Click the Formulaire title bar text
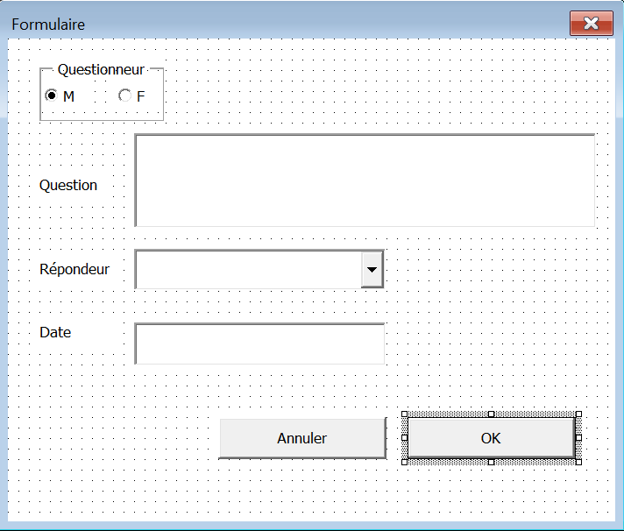624x531 pixels. tap(48, 25)
